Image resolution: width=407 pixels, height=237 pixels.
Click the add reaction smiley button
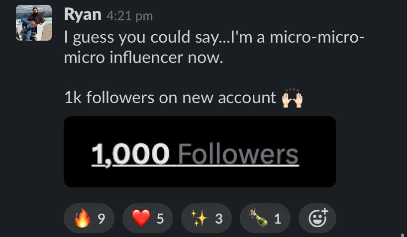[317, 218]
